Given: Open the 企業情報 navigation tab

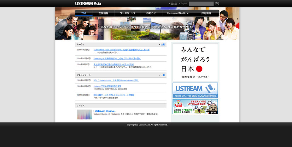Looking at the screenshot, I should [103, 13].
